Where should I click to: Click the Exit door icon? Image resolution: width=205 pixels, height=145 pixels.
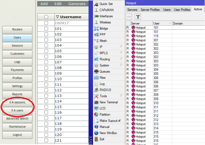pos(96,139)
